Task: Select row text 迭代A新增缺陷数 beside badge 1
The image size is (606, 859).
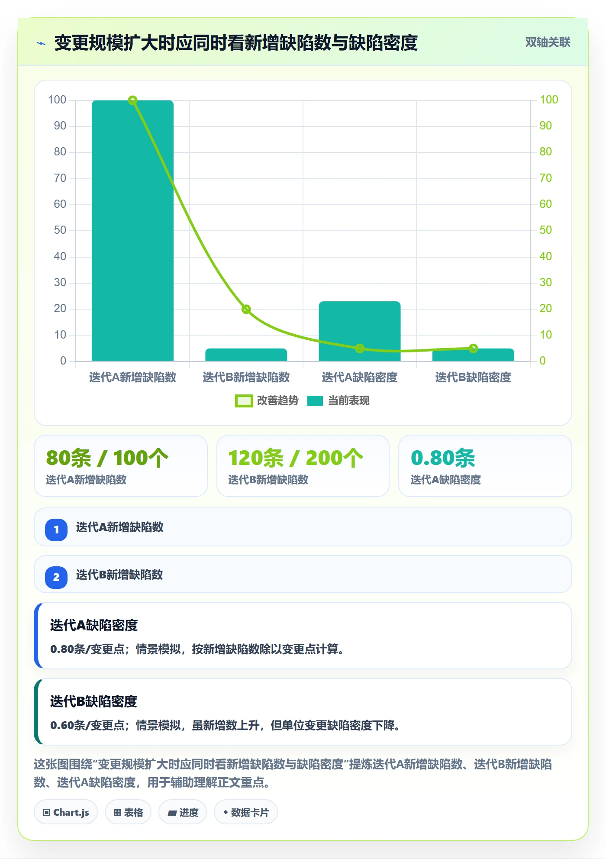Action: point(120,527)
